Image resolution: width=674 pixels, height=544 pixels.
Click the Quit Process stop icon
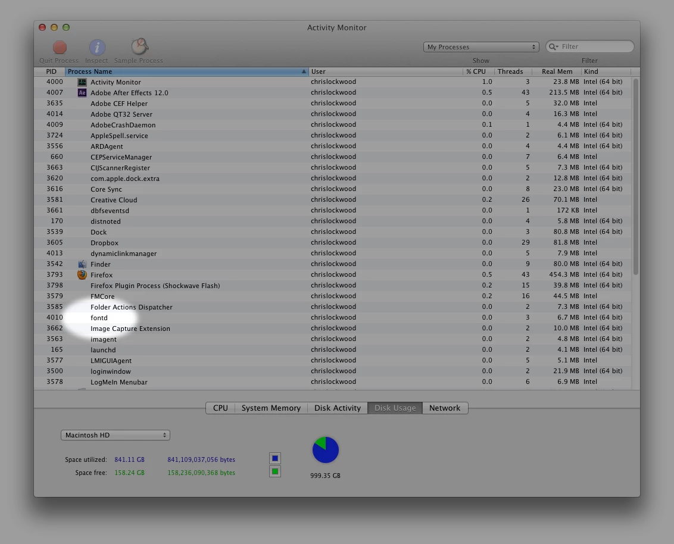pos(60,47)
